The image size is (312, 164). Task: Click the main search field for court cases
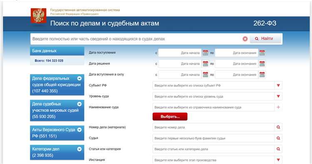[x=136, y=39]
